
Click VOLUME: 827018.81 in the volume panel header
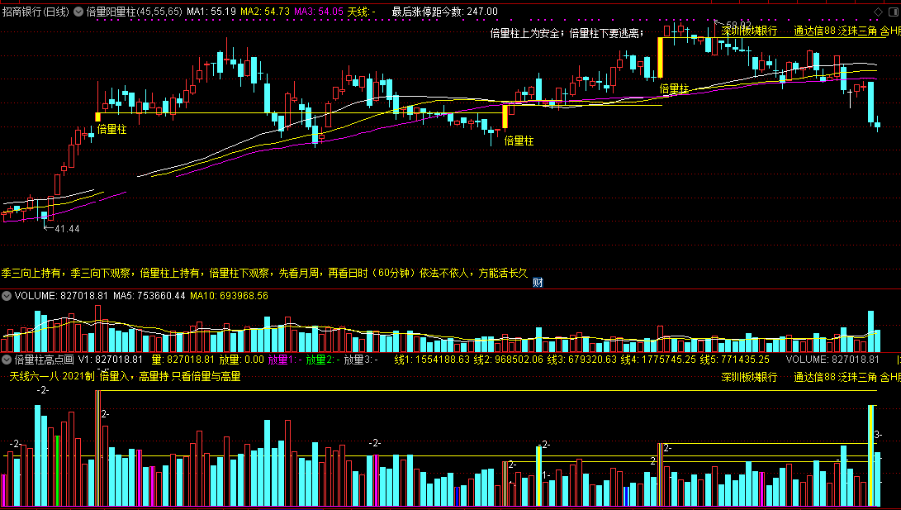[x=61, y=296]
